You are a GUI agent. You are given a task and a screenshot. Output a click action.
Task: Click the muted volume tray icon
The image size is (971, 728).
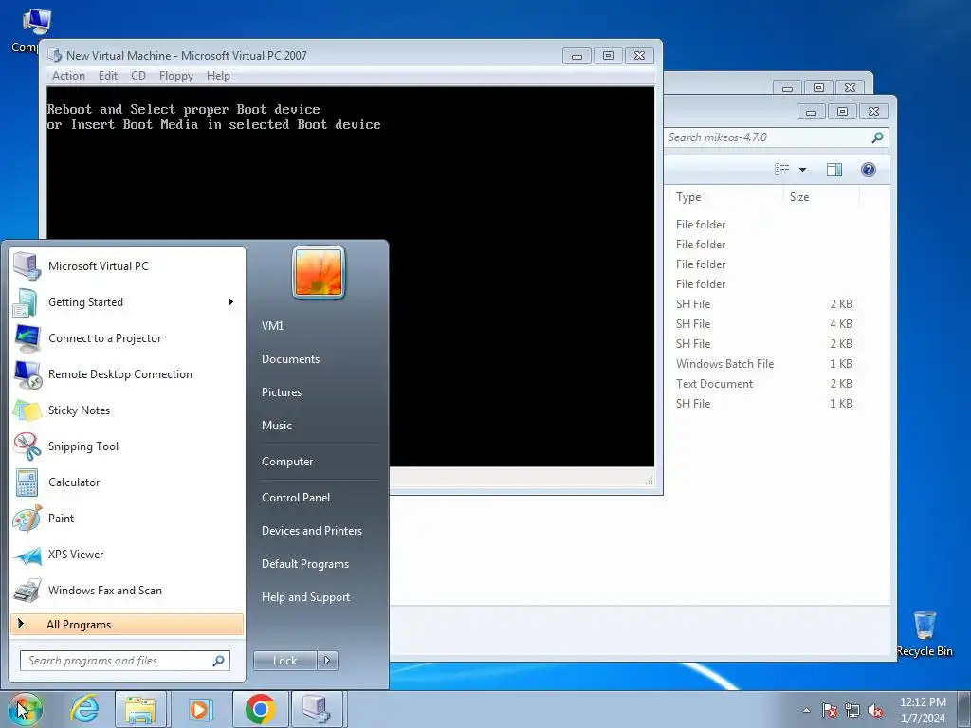click(875, 711)
